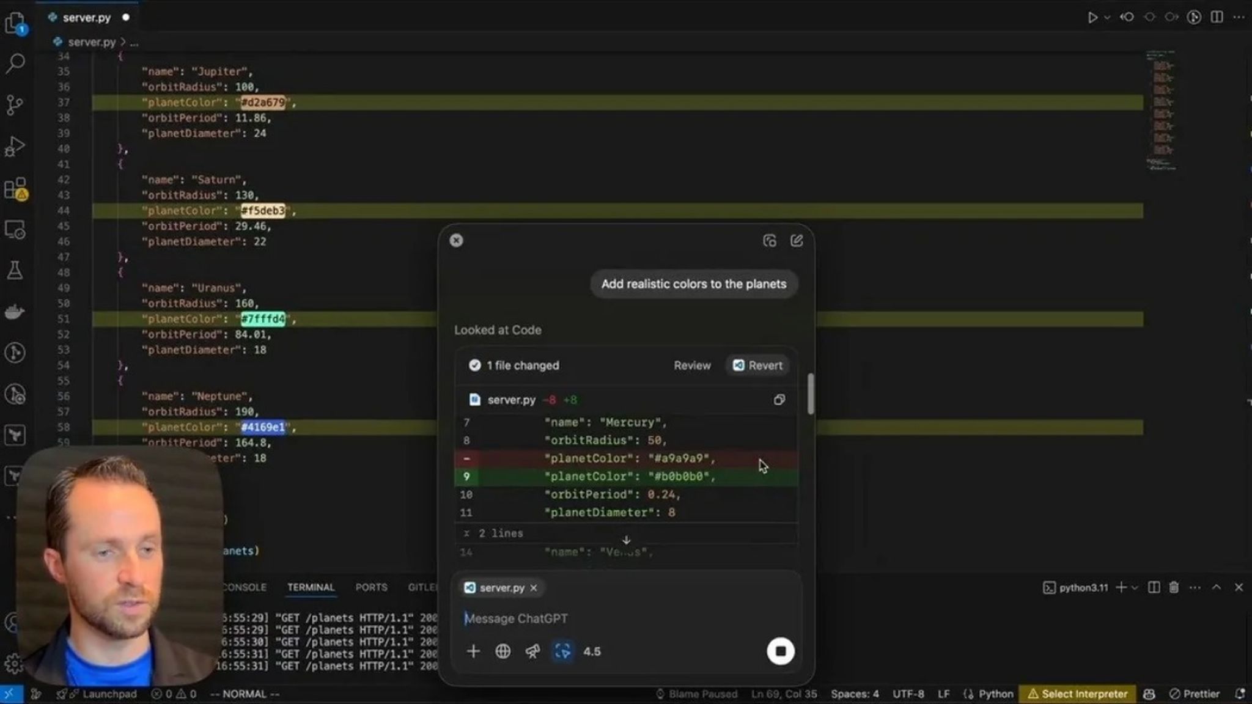The width and height of the screenshot is (1252, 704).
Task: Click the Message ChatGPT input field
Action: coord(611,618)
